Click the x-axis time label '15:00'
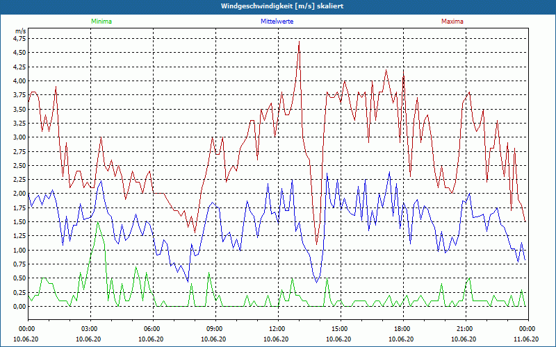Viewport: 556px width, 347px height. coord(341,329)
